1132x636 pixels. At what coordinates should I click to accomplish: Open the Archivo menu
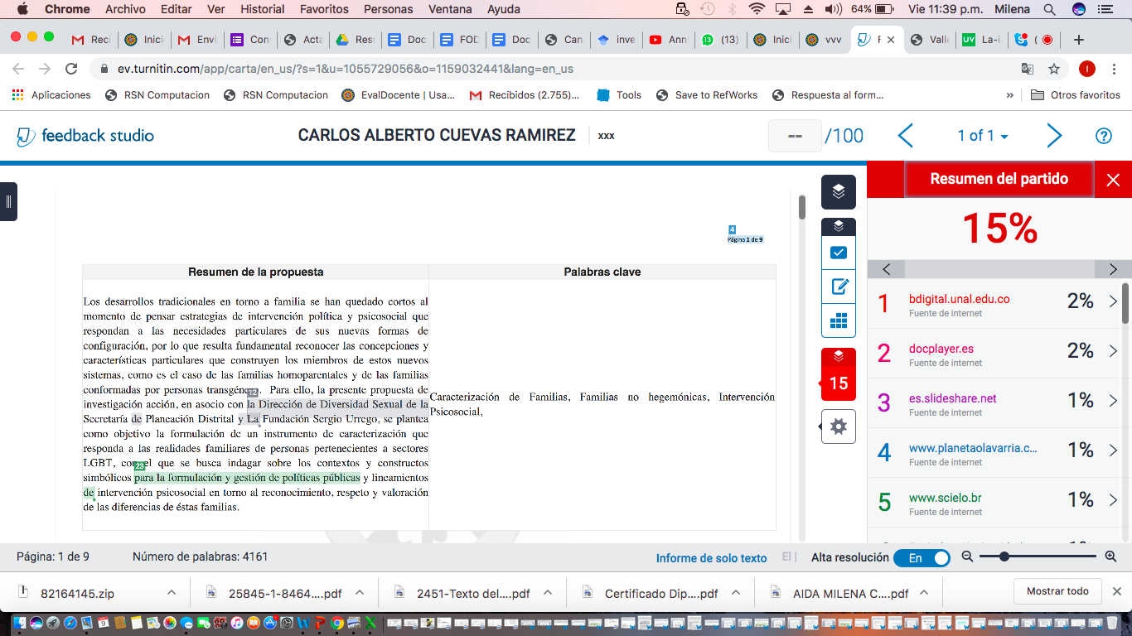coord(125,9)
